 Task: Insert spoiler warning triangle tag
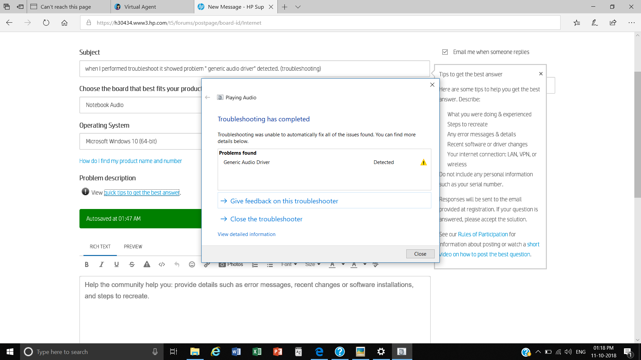147,264
